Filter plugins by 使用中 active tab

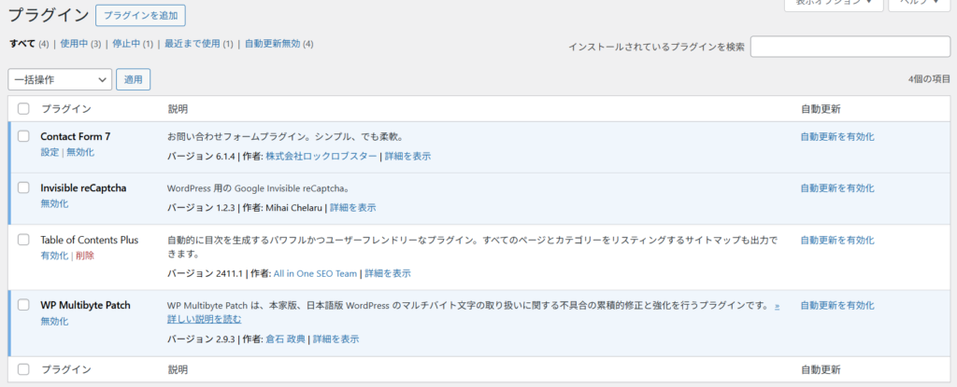pos(74,43)
